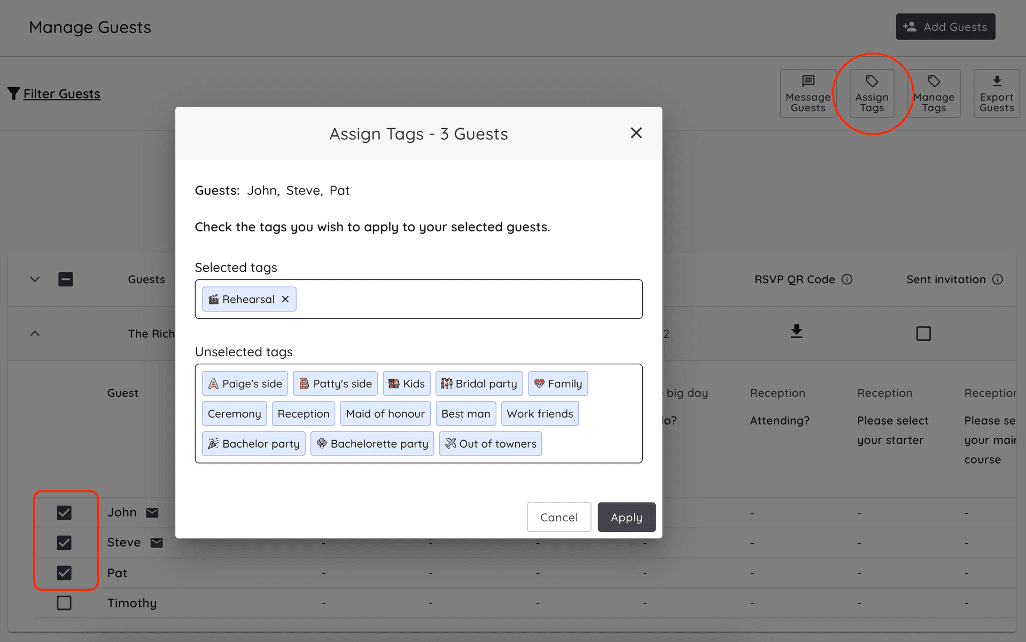Select the Family tag chip
Viewport: 1026px width, 642px height.
click(x=558, y=383)
